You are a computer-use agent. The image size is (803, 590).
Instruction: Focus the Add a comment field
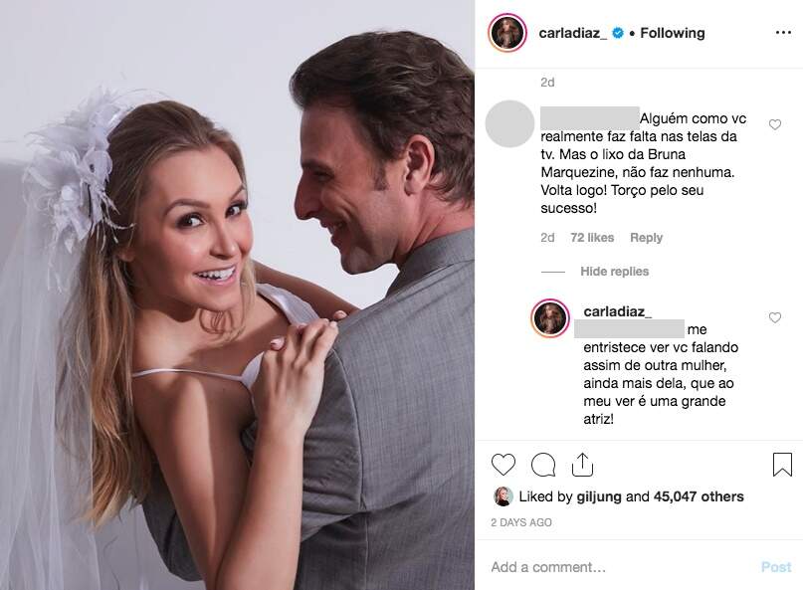tap(617, 567)
